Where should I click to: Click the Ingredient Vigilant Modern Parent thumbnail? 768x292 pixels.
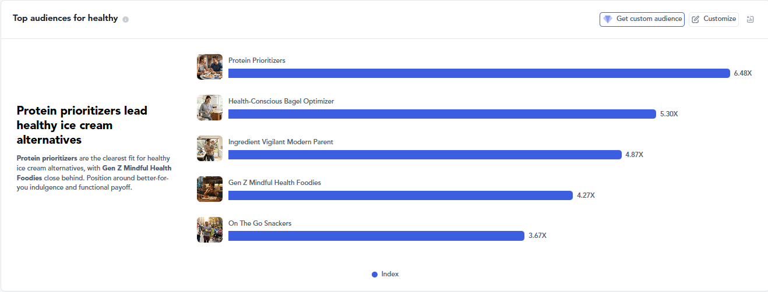click(210, 148)
